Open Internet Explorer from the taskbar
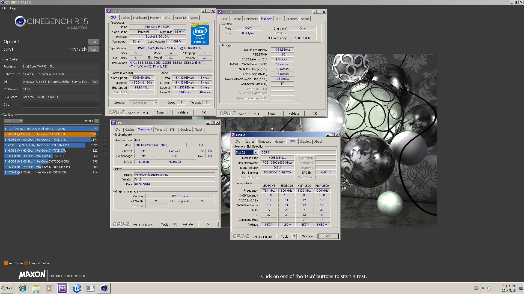 coord(23,288)
